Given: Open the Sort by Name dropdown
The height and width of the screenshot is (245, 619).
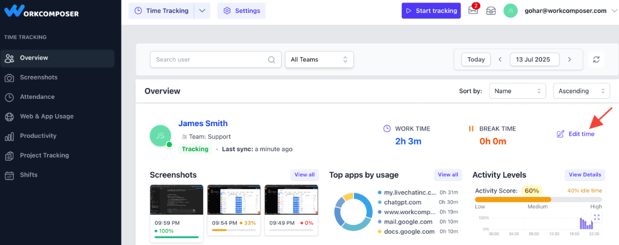Looking at the screenshot, I should pyautogui.click(x=517, y=91).
